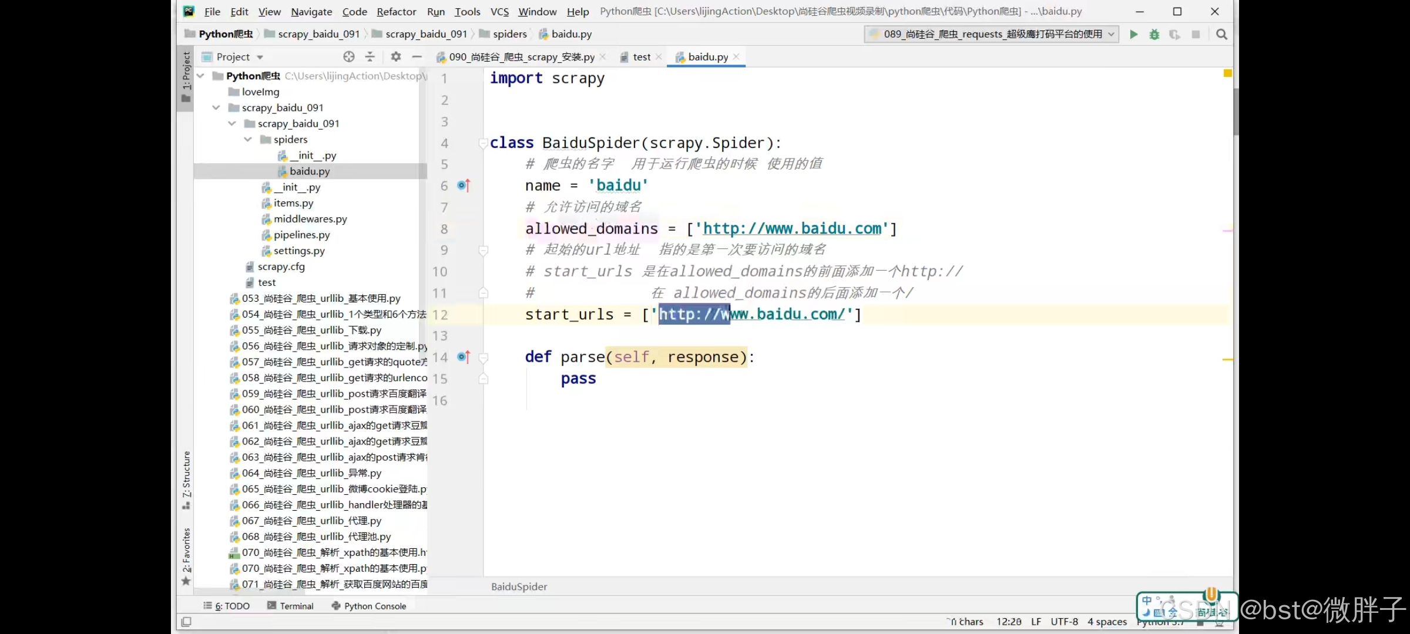Image resolution: width=1410 pixels, height=634 pixels.
Task: Select the loveImg folder
Action: 254,92
